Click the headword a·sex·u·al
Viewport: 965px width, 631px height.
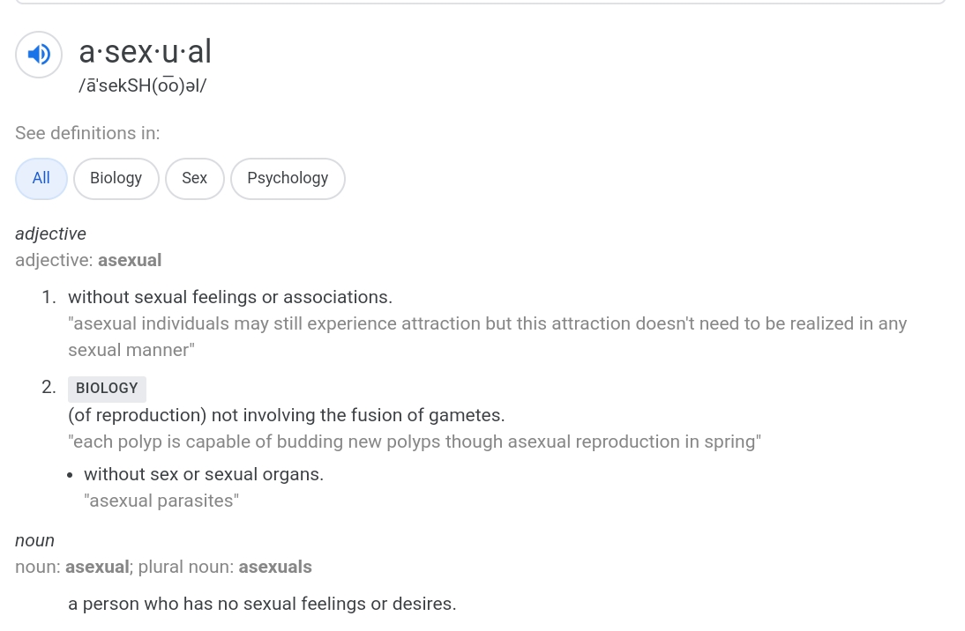pyautogui.click(x=146, y=52)
